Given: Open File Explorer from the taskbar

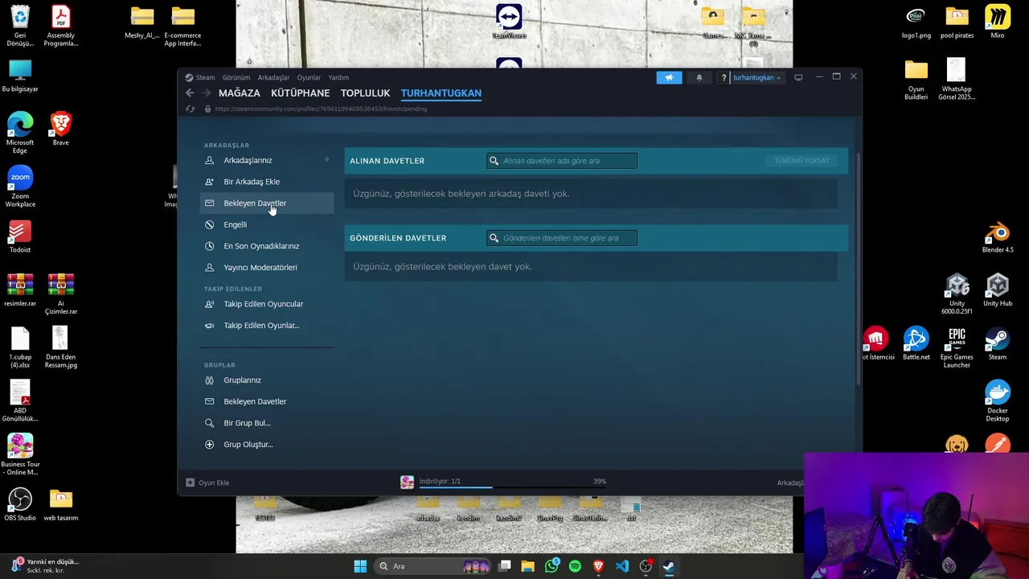Looking at the screenshot, I should point(528,566).
